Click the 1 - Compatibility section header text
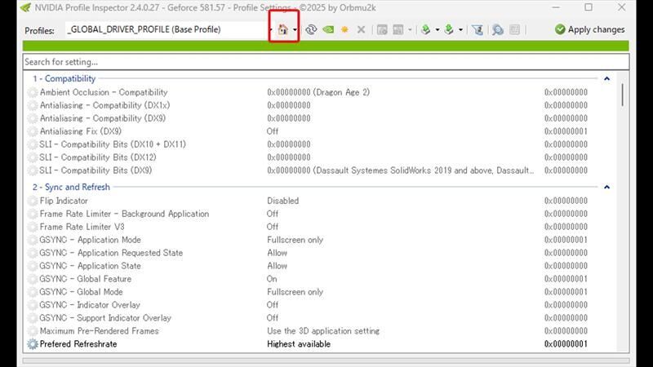The height and width of the screenshot is (367, 653). 64,78
